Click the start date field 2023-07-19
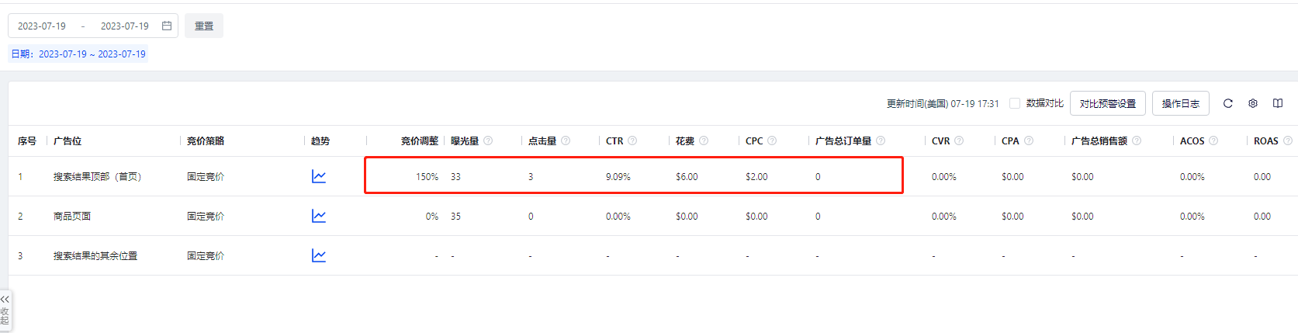The width and height of the screenshot is (1298, 333). [42, 26]
